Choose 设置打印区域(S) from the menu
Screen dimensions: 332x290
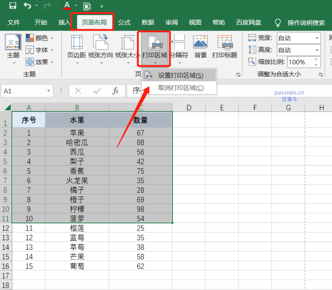click(x=179, y=75)
